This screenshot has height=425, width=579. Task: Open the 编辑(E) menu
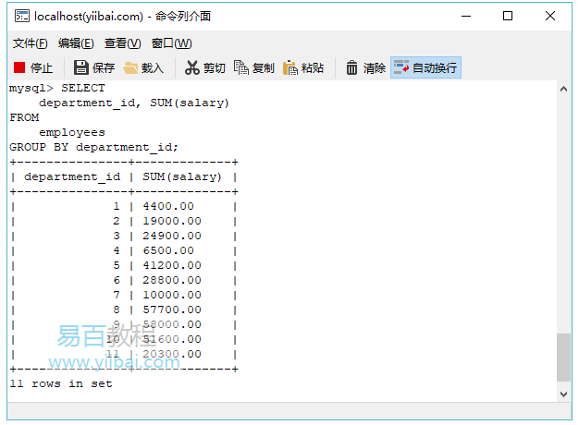(76, 43)
